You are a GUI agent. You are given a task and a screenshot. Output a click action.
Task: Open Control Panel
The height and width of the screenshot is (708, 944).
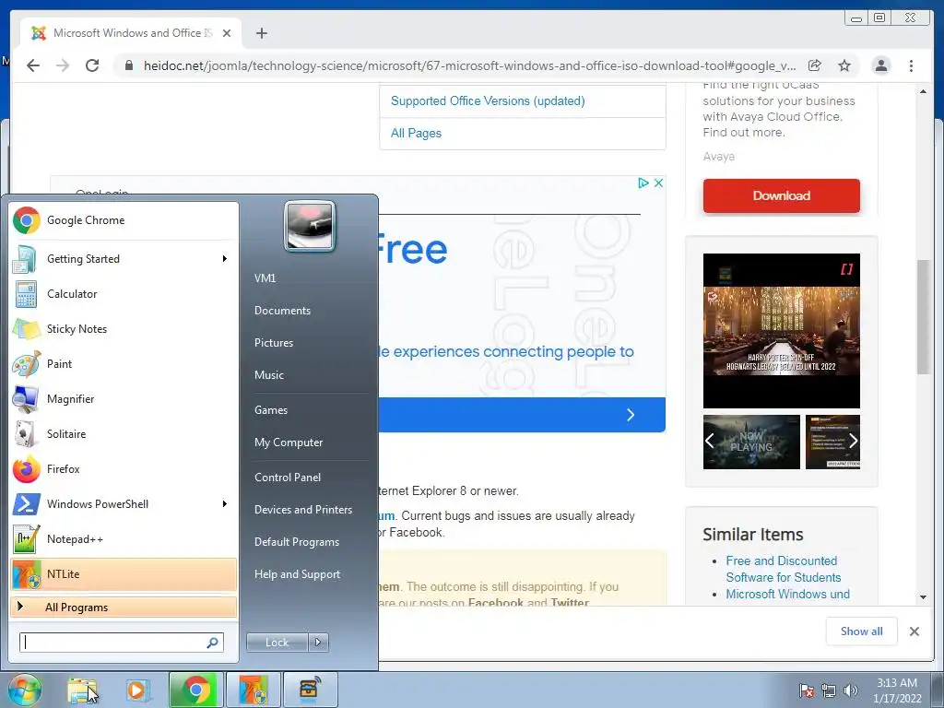click(x=288, y=478)
